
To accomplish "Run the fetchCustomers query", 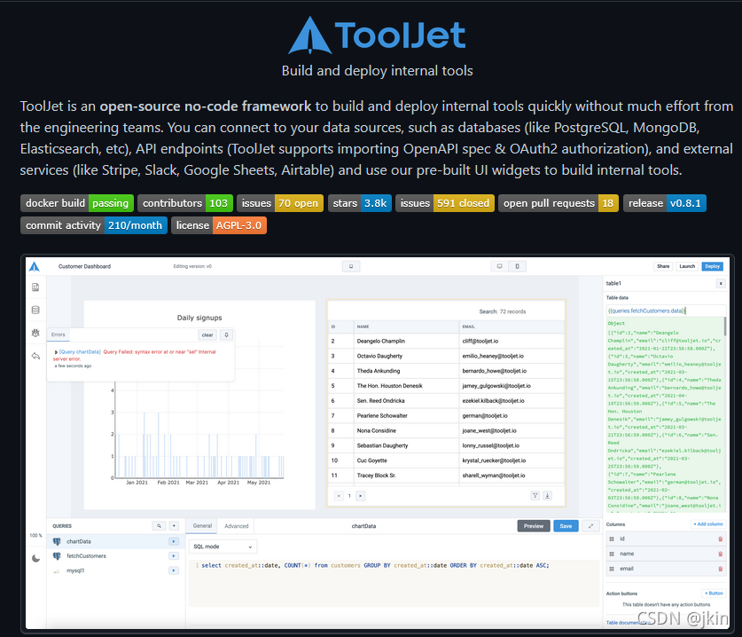I will tap(174, 556).
